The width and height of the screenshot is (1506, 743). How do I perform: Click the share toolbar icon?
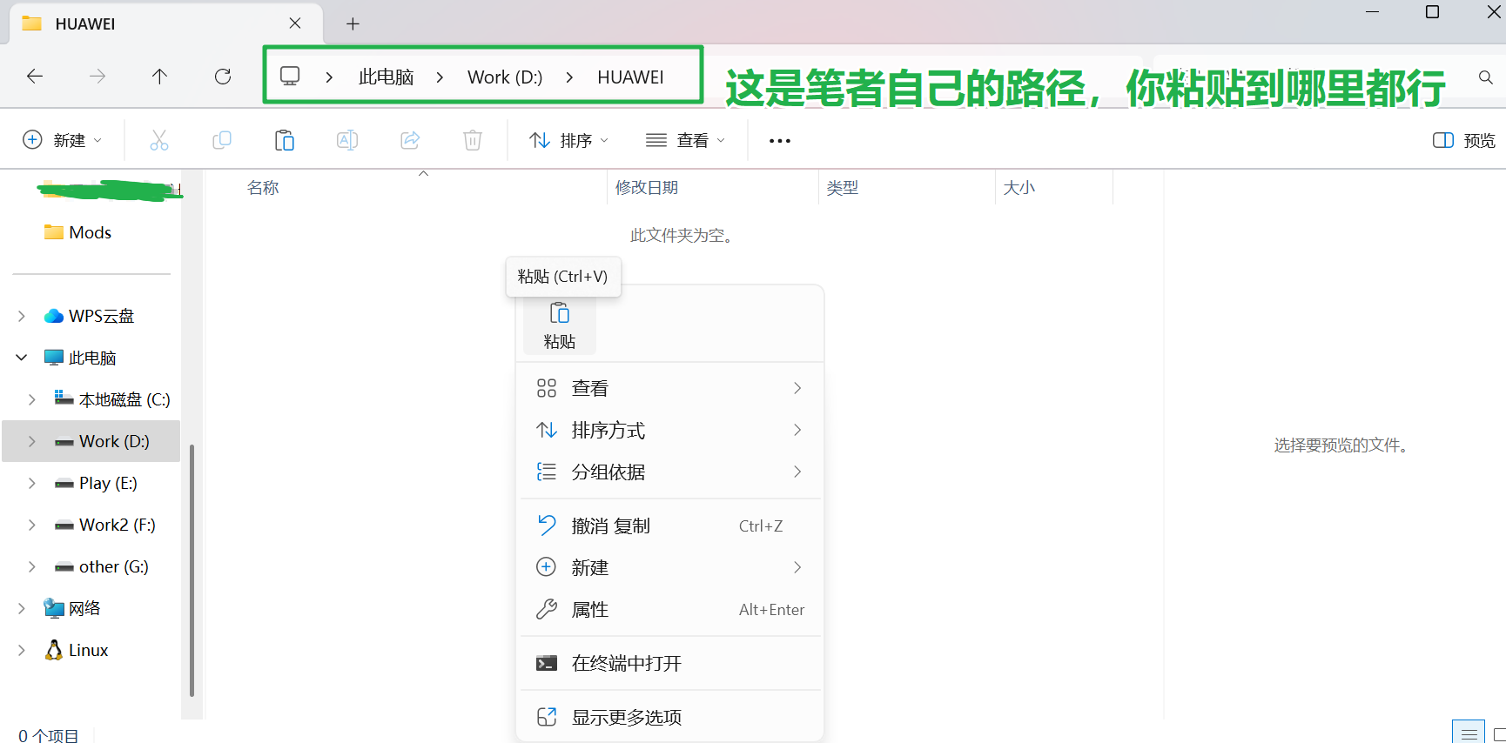coord(410,140)
